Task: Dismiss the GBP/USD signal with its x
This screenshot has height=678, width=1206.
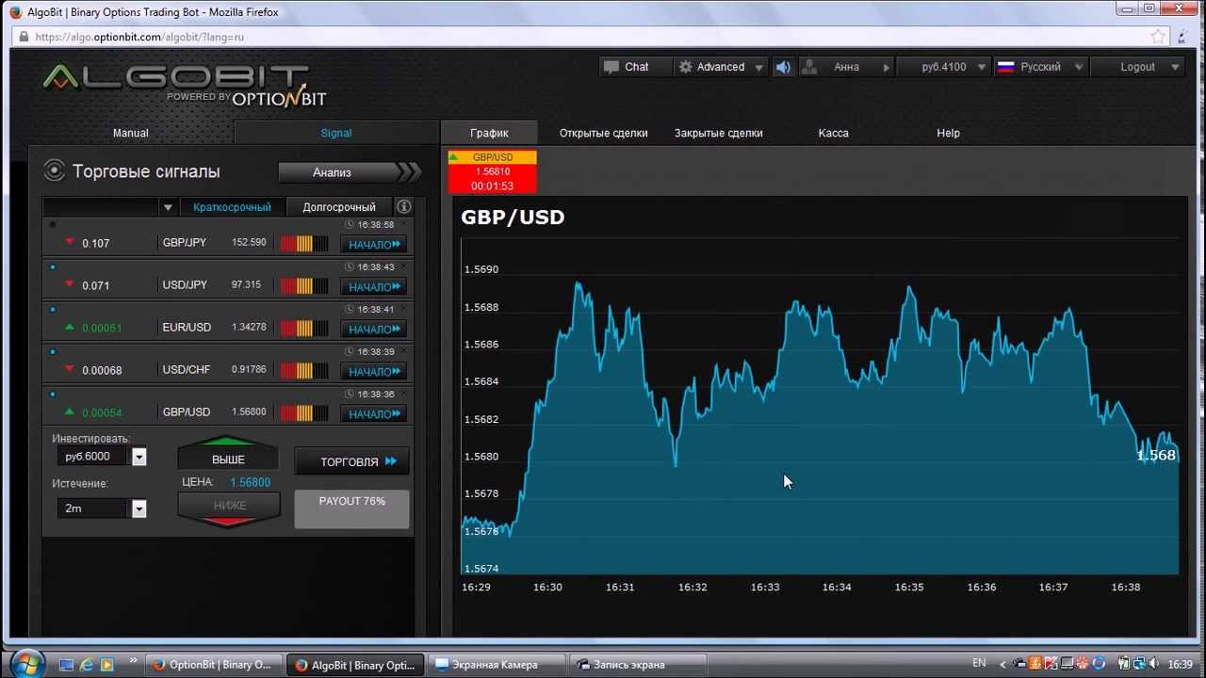Action: [406, 393]
